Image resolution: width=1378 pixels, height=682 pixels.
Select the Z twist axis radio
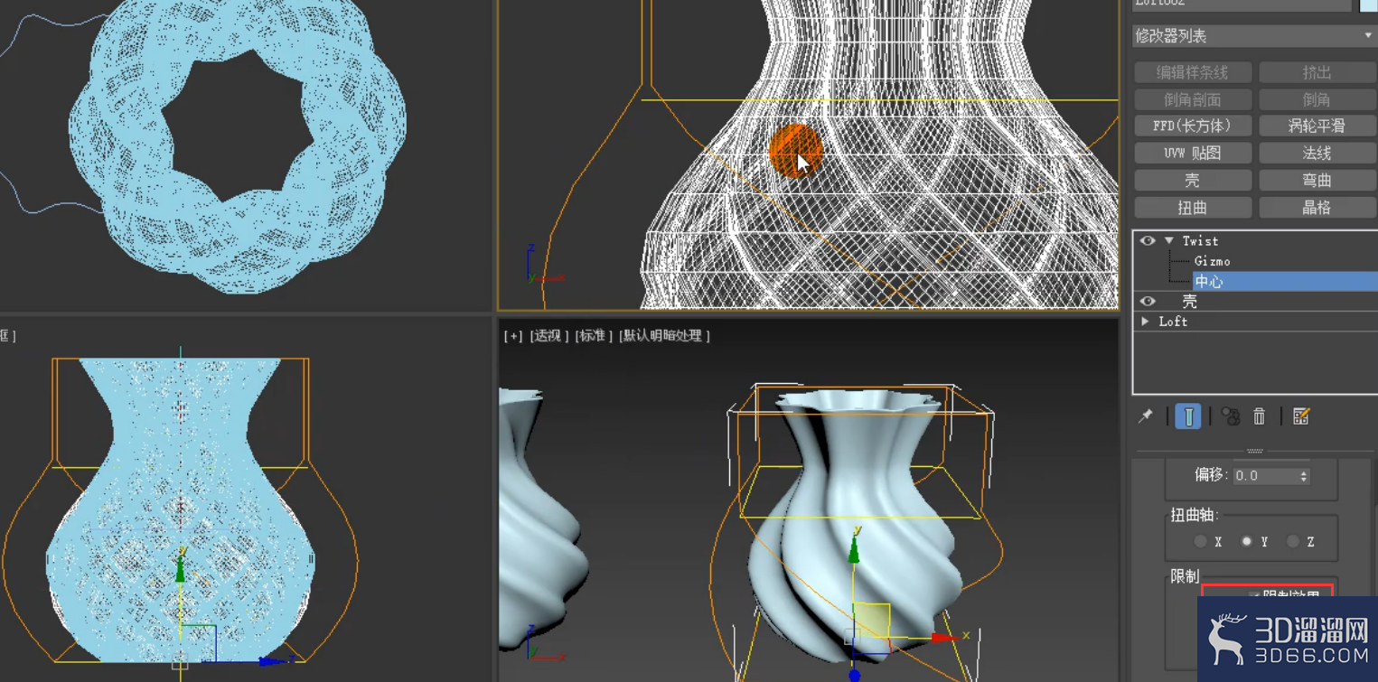coord(1293,541)
